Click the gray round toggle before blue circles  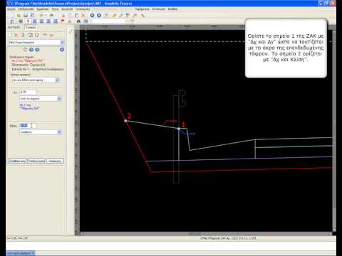25,50
